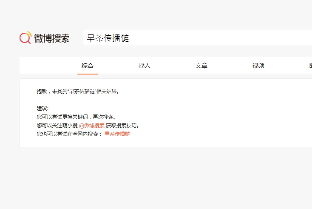
Task: Click the Weibo search magnifier logo
Action: [26, 37]
